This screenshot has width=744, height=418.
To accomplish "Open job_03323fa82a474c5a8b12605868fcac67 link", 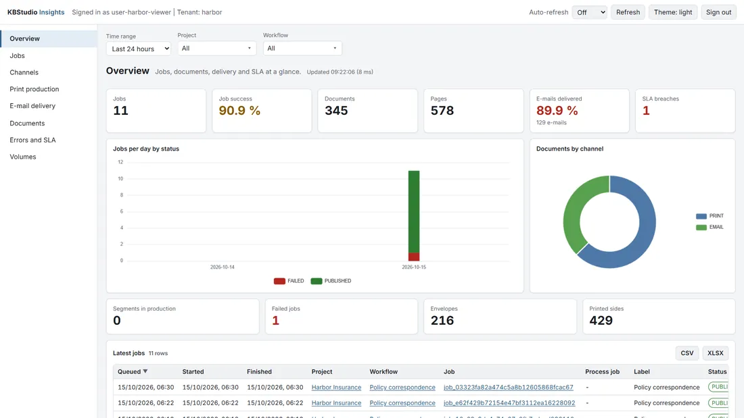I will (508, 387).
